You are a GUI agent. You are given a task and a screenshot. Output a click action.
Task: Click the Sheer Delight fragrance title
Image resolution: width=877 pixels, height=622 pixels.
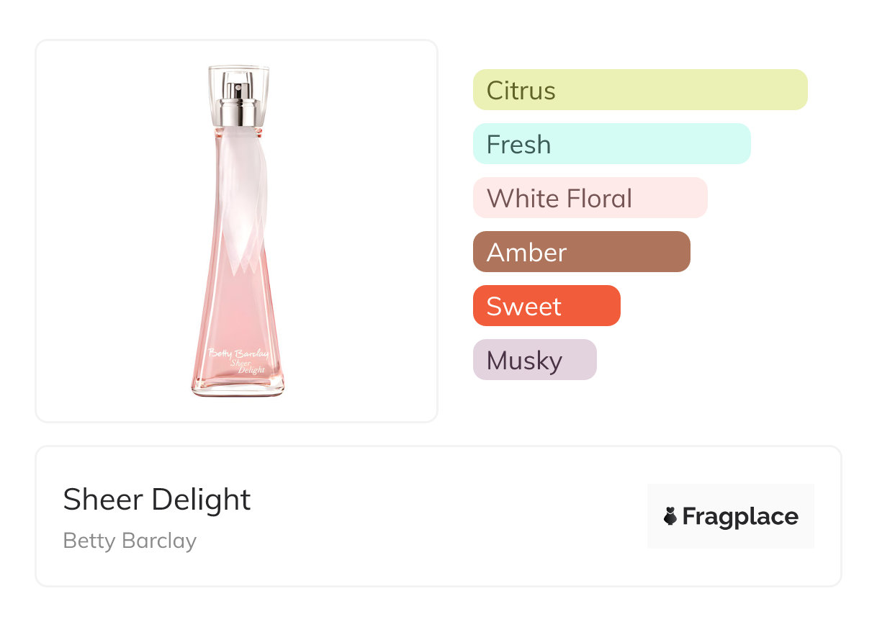pos(157,500)
